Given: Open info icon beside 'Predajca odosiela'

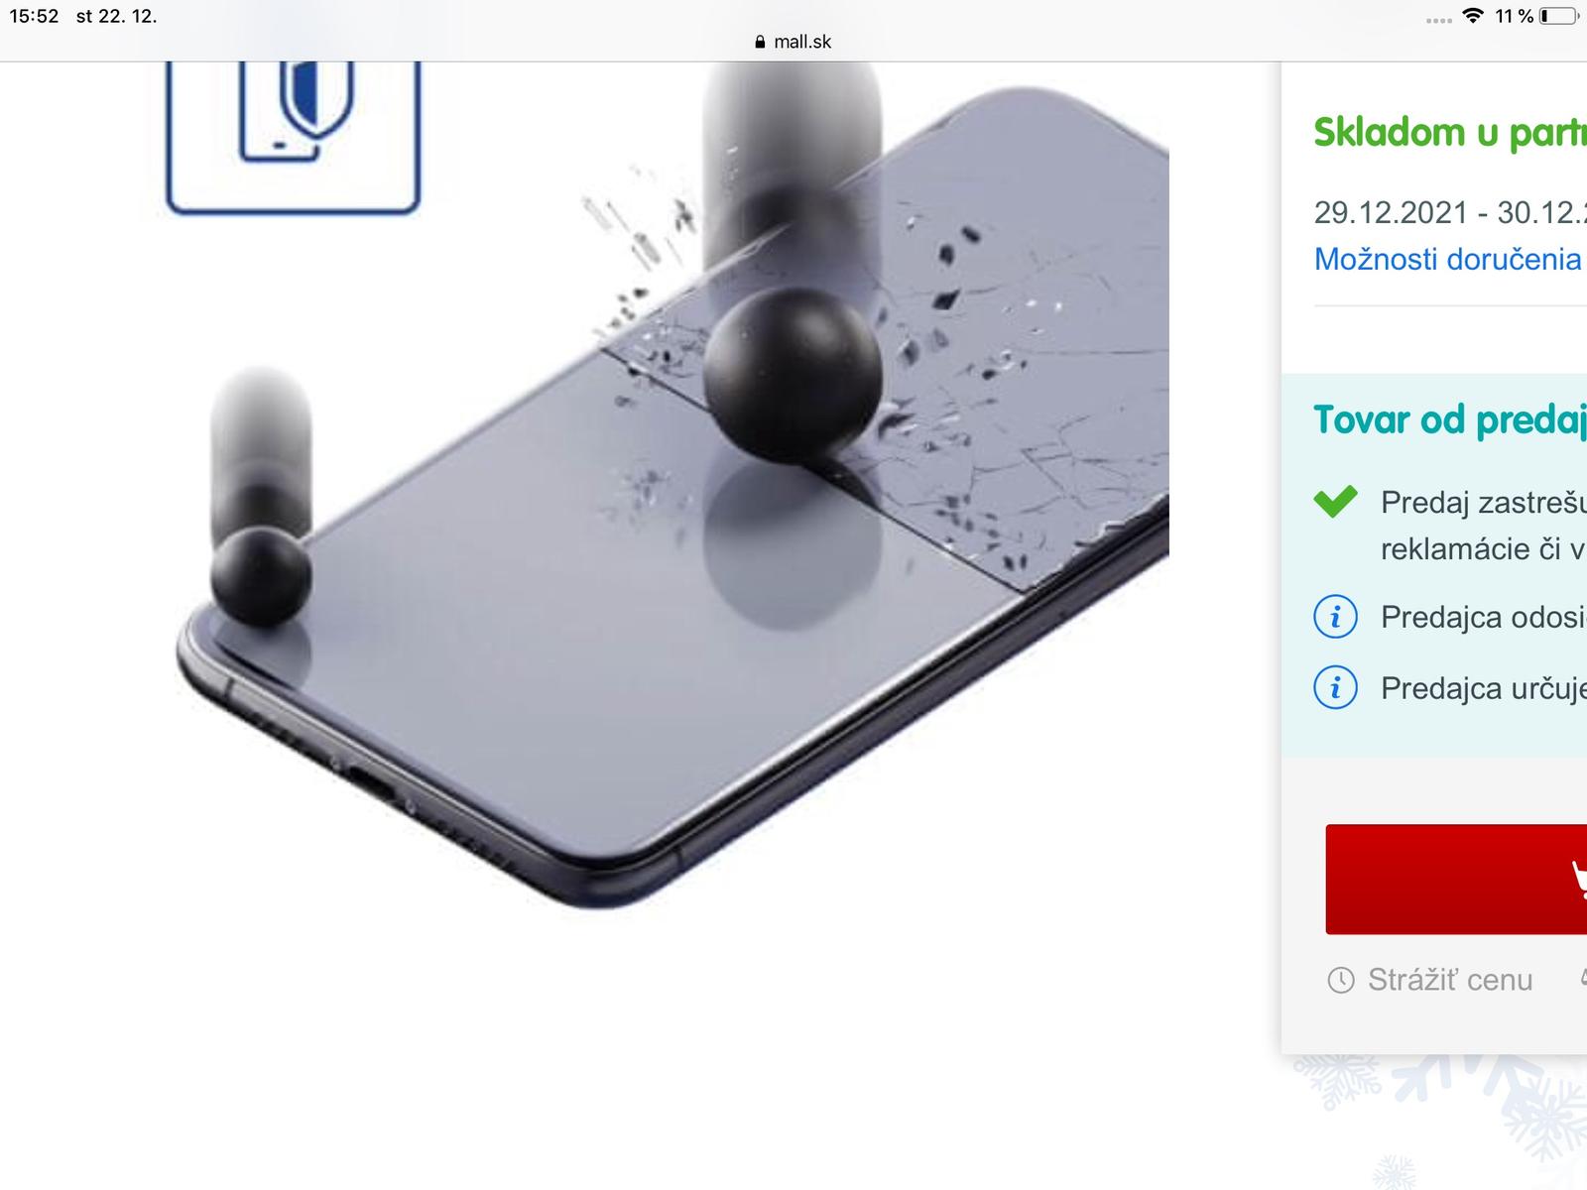Looking at the screenshot, I should pos(1335,617).
